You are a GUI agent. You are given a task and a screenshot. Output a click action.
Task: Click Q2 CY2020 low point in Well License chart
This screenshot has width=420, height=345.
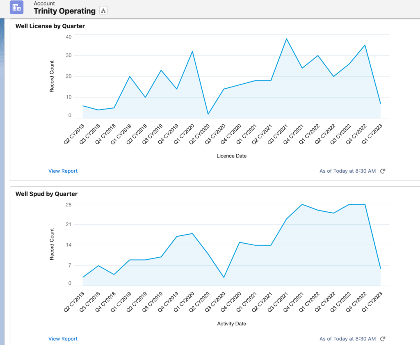(208, 114)
